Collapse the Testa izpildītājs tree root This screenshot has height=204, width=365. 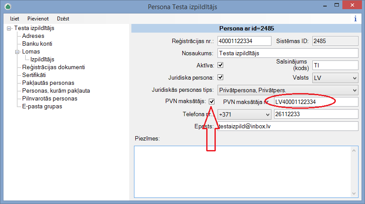coord(9,28)
